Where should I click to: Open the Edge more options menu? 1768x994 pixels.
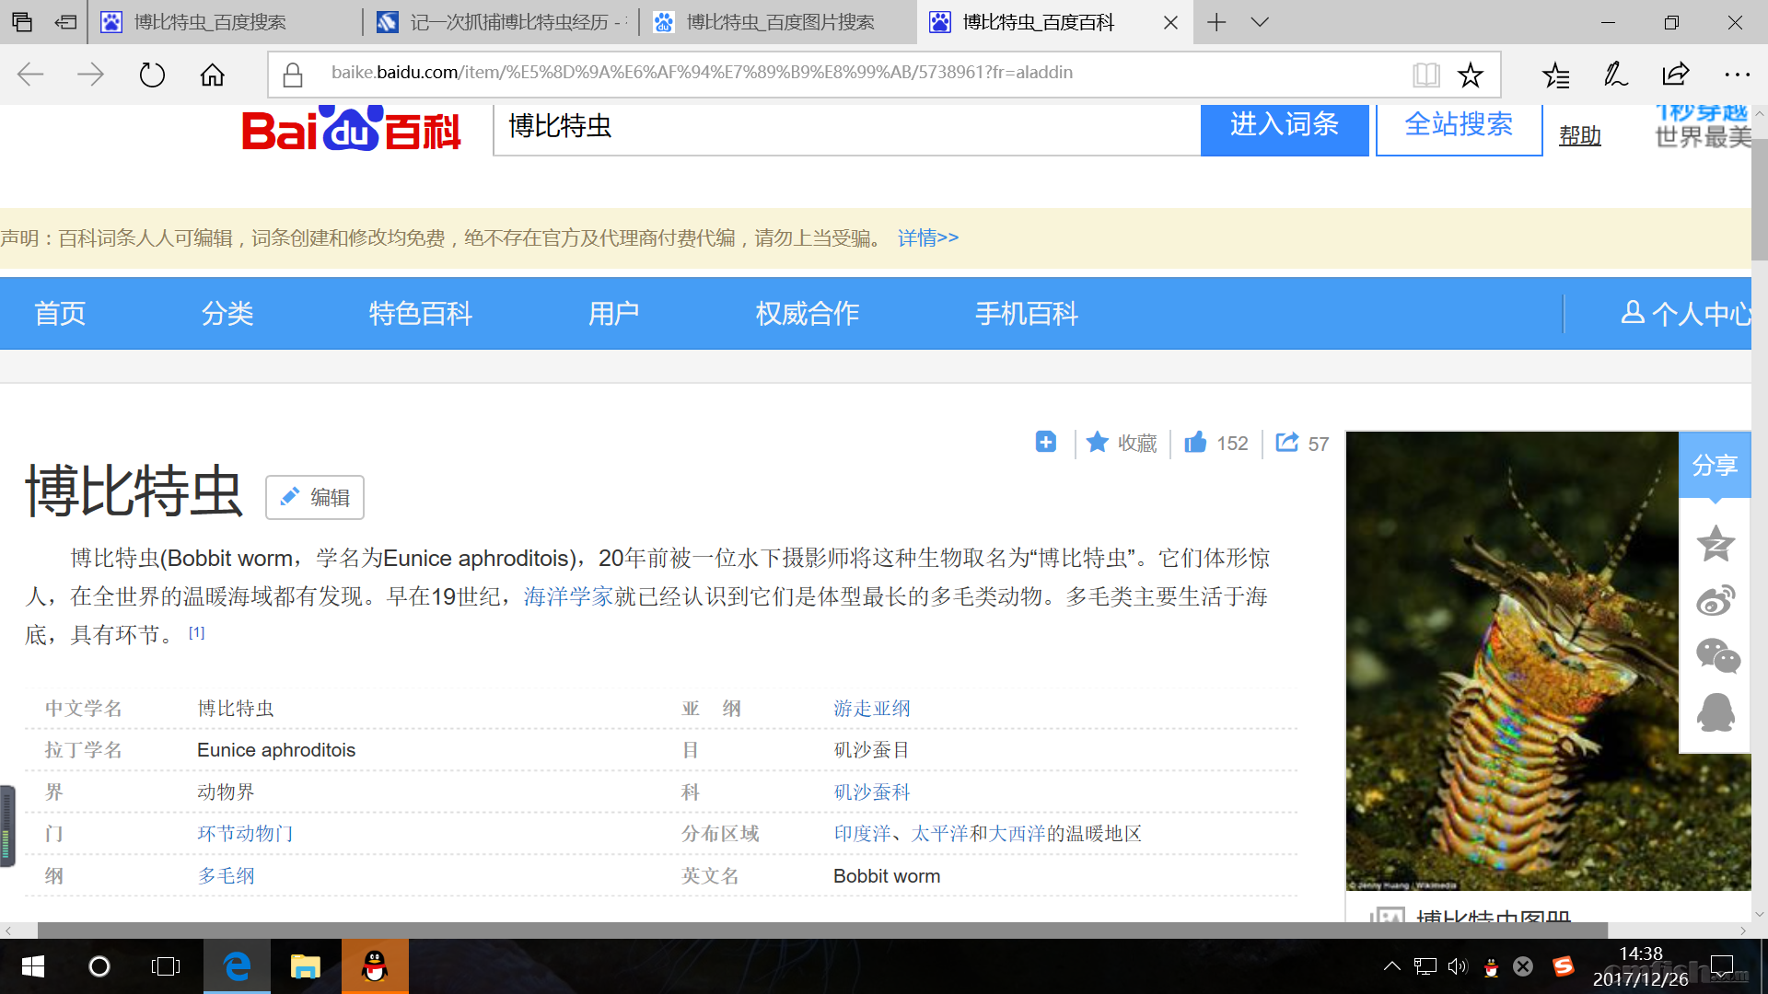coord(1737,75)
